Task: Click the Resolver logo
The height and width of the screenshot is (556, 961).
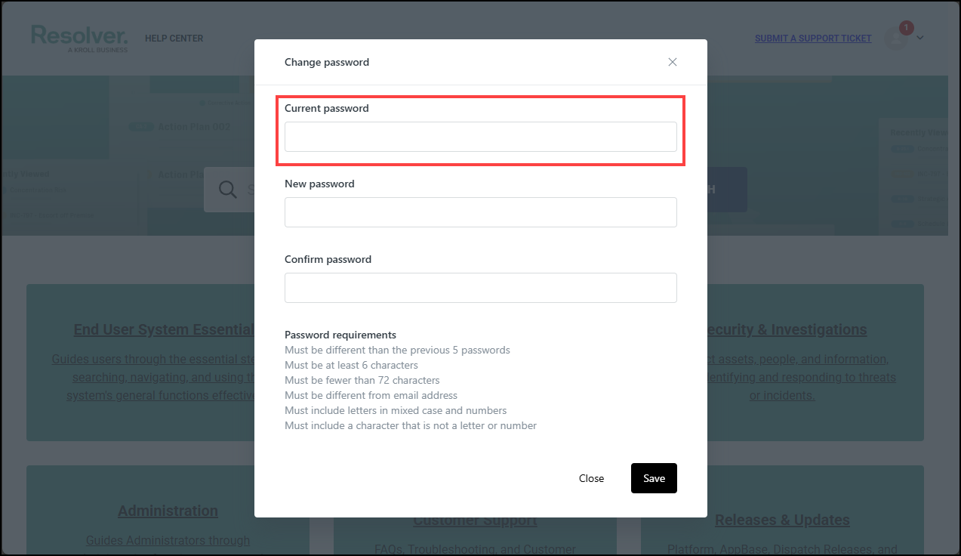Action: point(79,38)
